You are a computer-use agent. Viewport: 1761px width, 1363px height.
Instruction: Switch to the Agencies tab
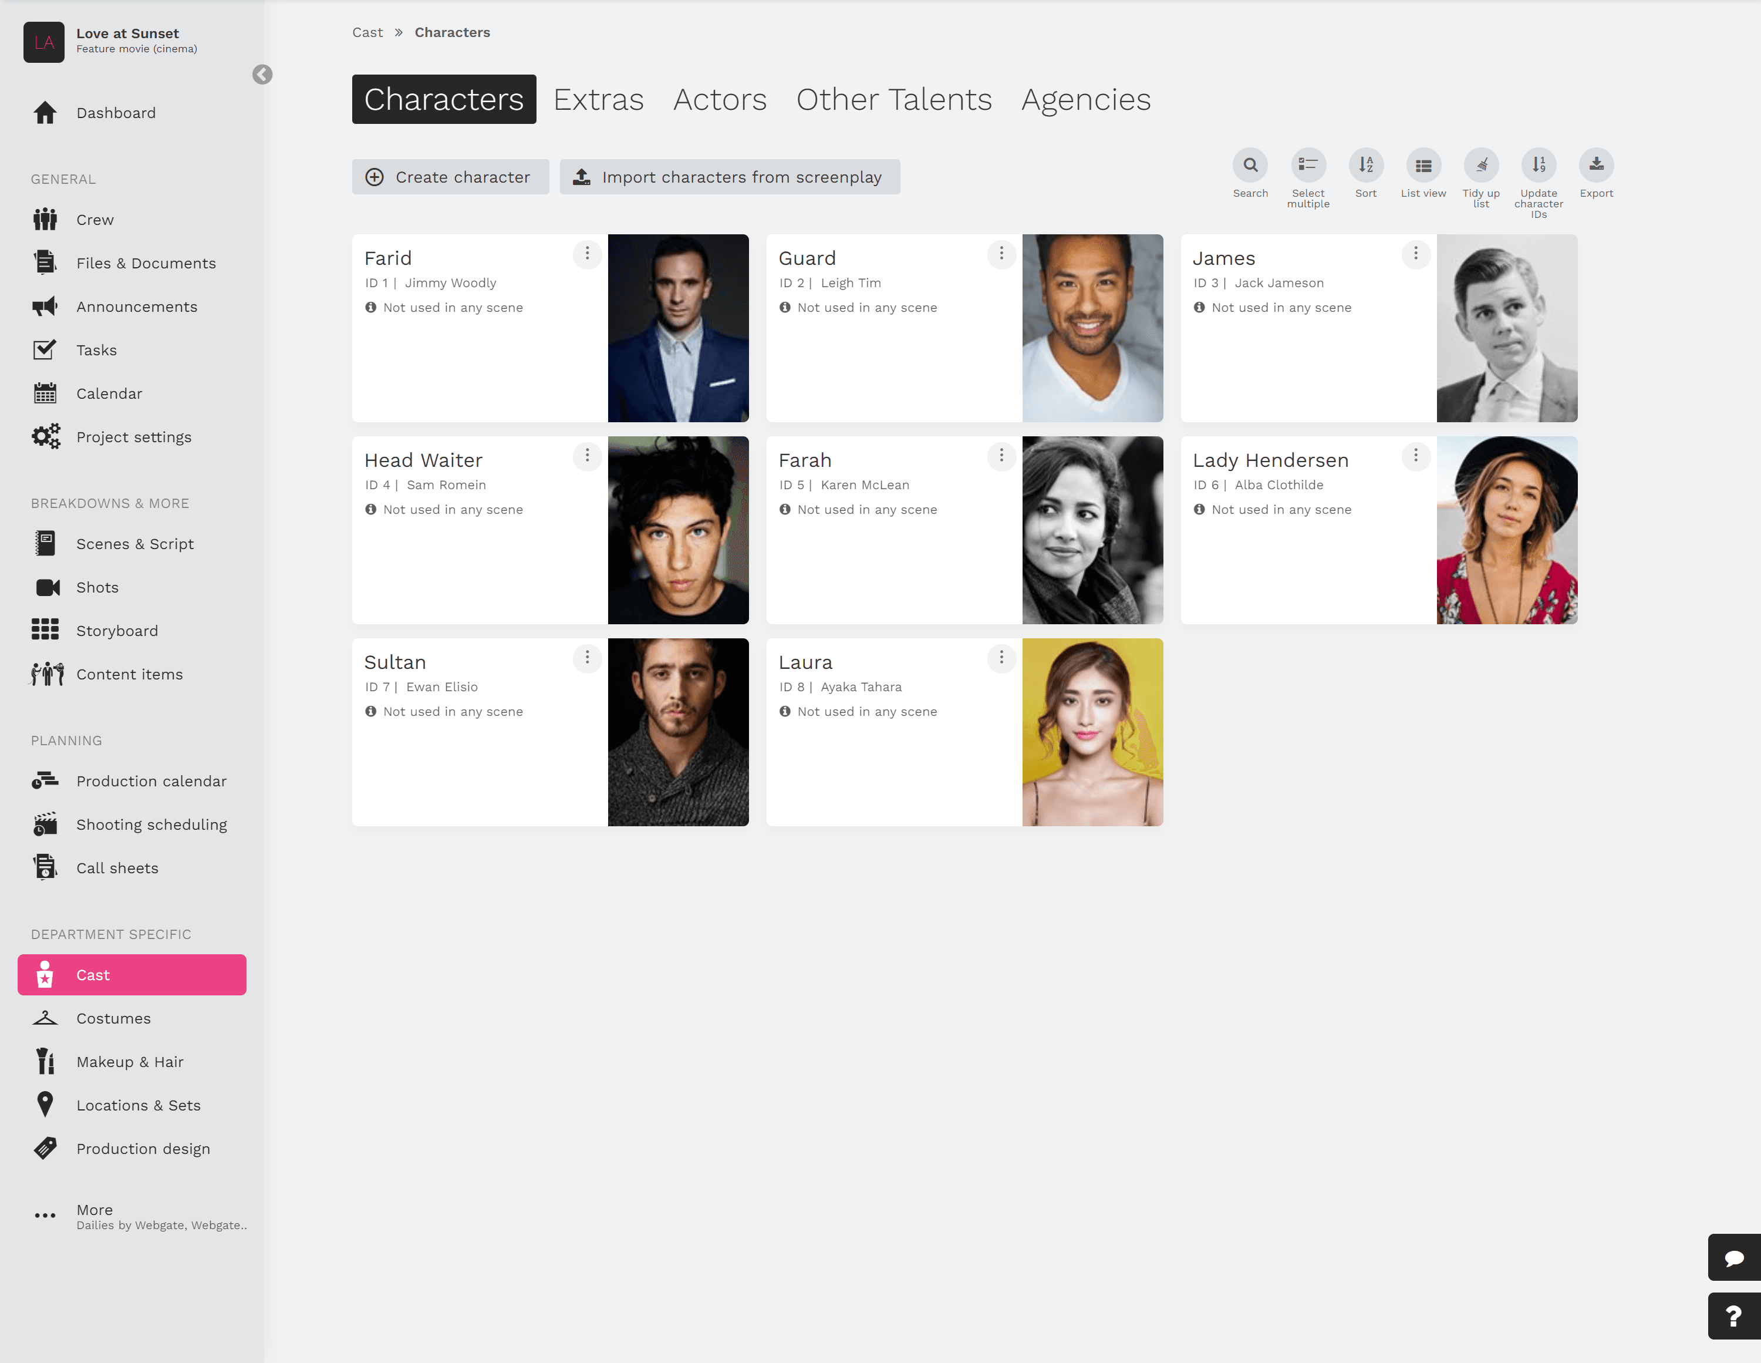click(1085, 99)
